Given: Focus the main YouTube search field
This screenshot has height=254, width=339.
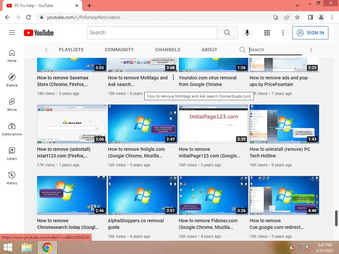Looking at the screenshot, I should (152, 33).
